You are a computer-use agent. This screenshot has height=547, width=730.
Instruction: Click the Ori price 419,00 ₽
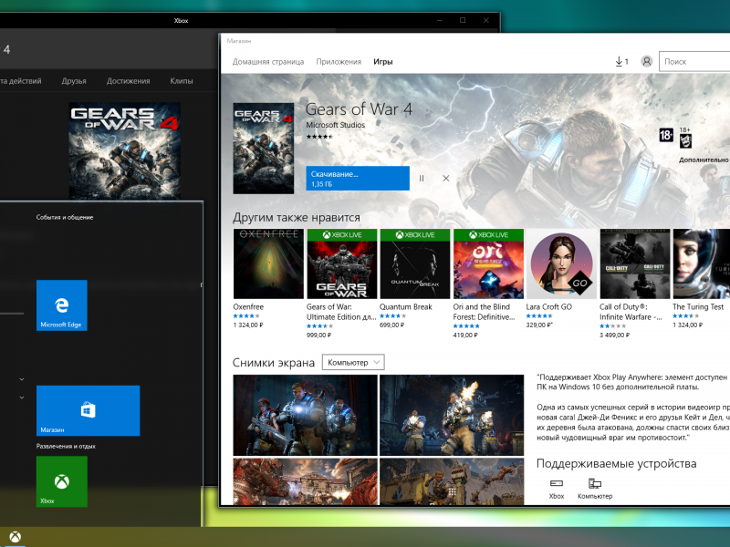(x=465, y=335)
